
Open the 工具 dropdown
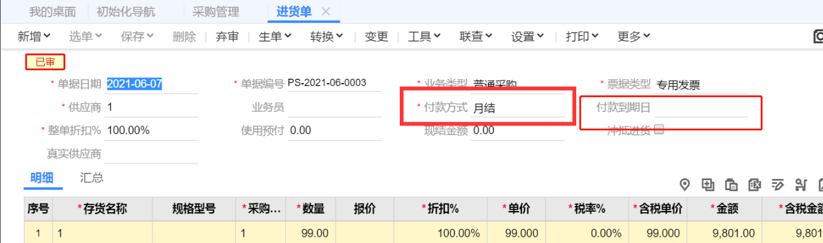(424, 37)
